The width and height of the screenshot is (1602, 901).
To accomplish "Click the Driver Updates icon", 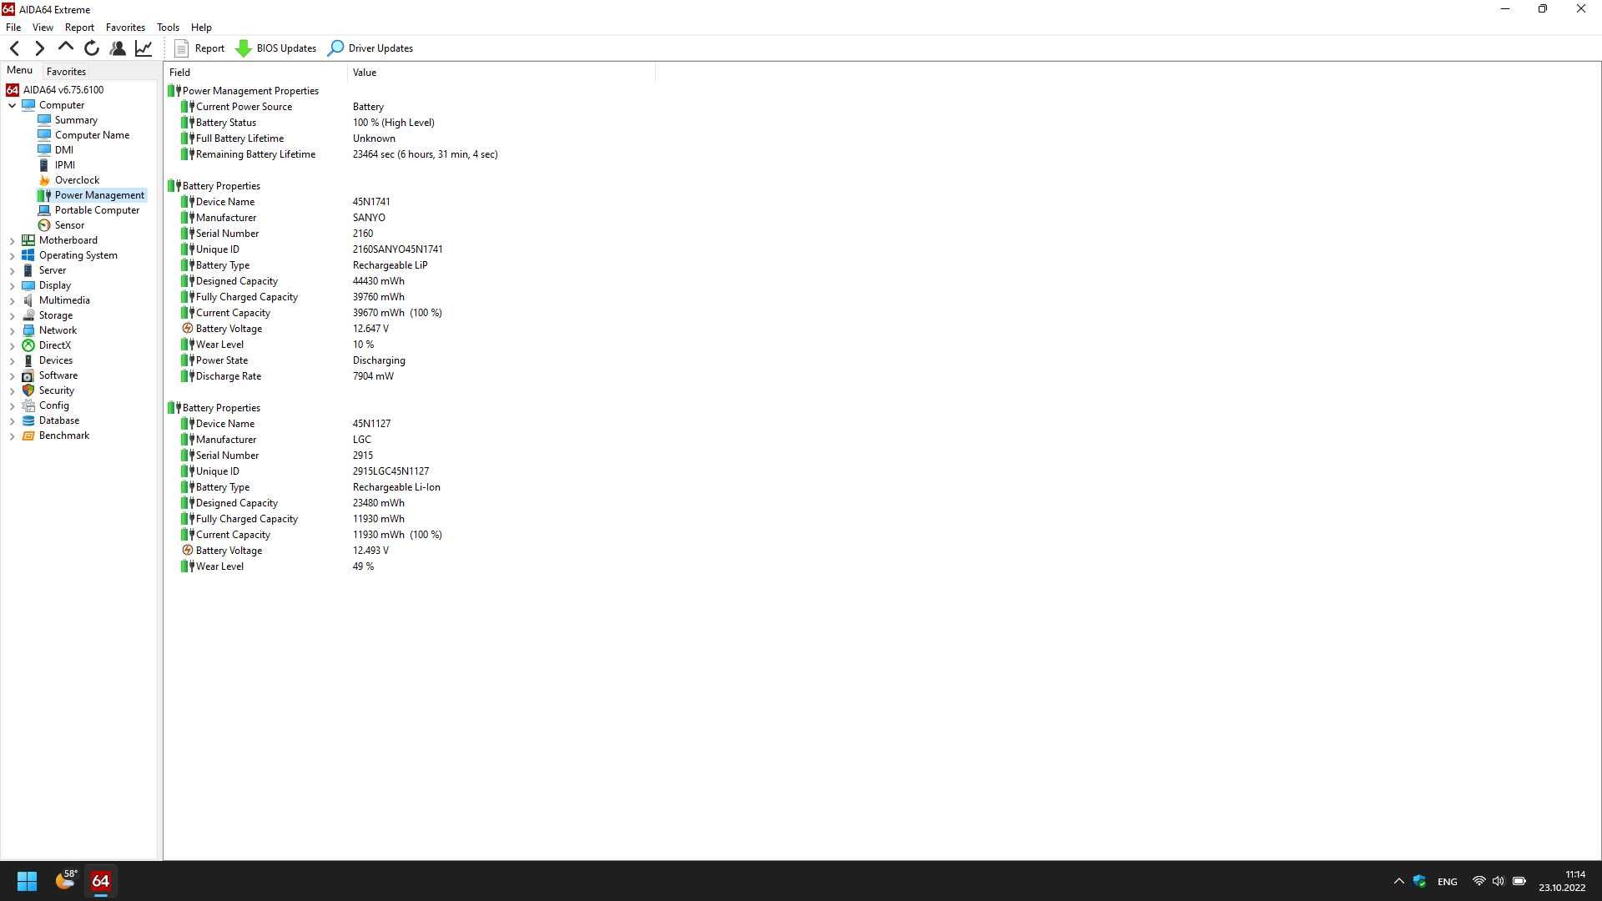I will 337,48.
